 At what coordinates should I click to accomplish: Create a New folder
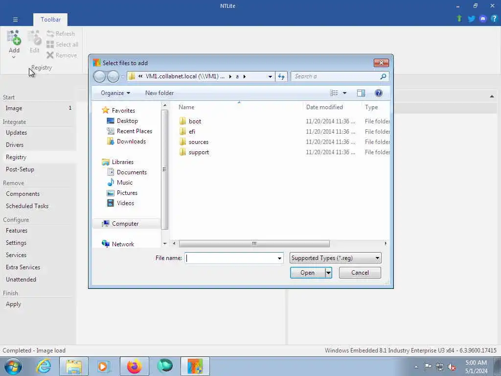[x=159, y=93]
